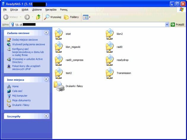Open the istat network share folder icon
The height and width of the screenshot is (140, 187).
point(59,34)
